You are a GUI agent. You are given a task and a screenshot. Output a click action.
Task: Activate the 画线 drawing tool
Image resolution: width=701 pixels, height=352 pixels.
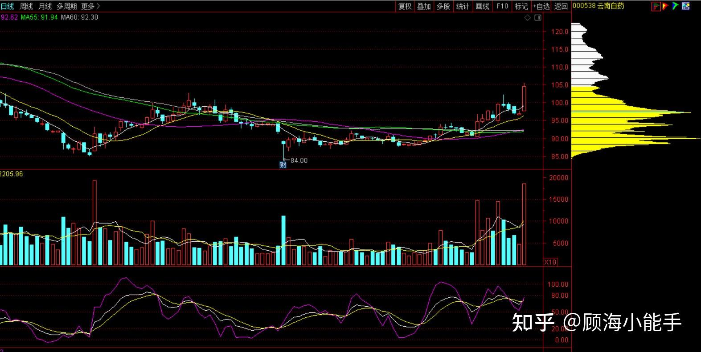click(482, 6)
